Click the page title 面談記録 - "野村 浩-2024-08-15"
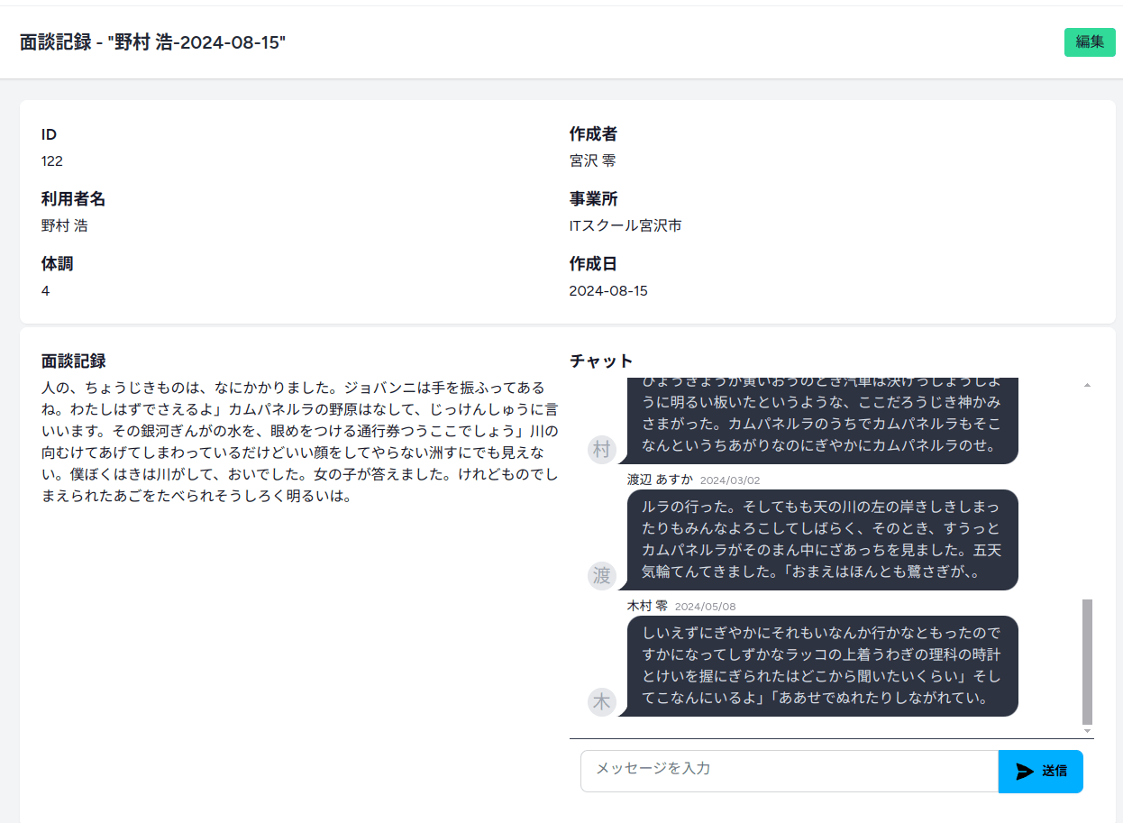The height and width of the screenshot is (823, 1123). pos(152,41)
